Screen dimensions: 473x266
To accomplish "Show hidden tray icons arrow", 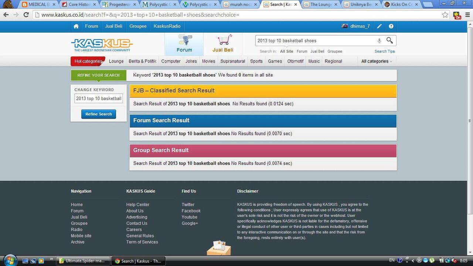I will click(413, 260).
